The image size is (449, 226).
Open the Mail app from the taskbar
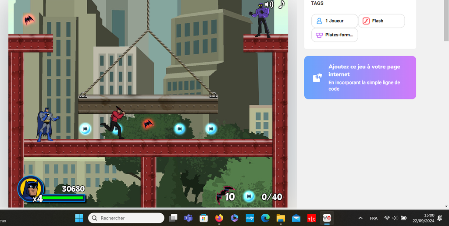click(296, 218)
